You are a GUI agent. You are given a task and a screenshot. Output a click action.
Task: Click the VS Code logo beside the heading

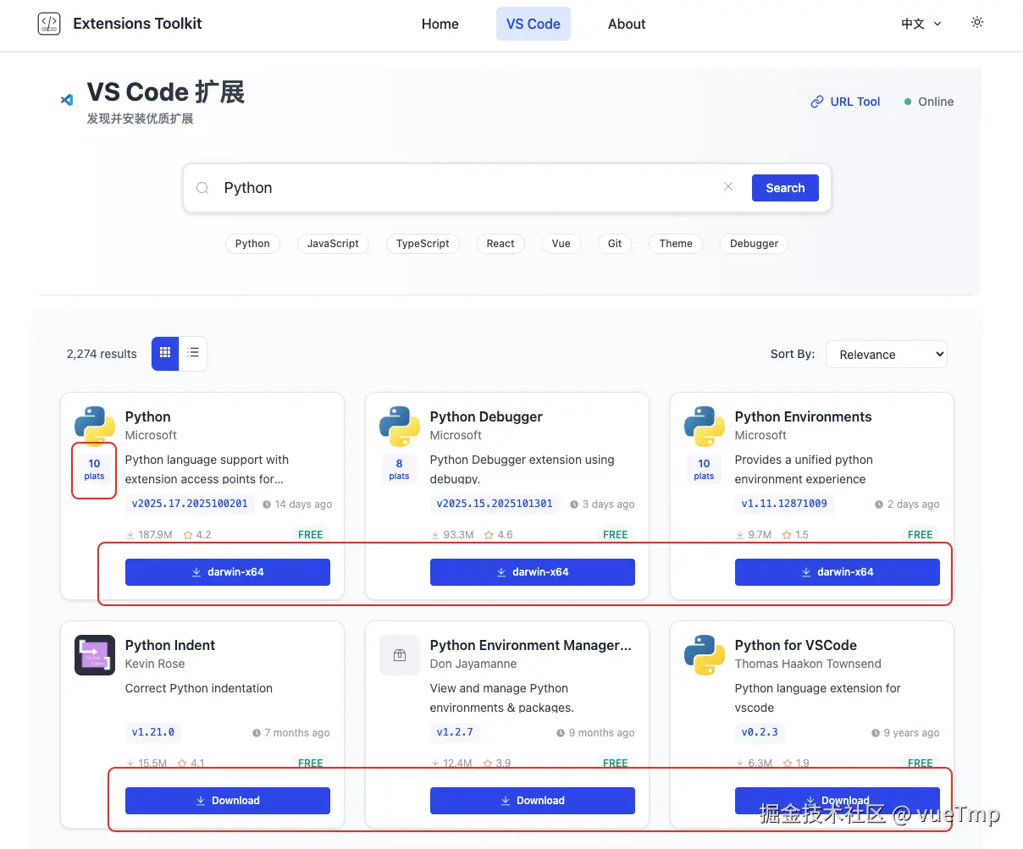coord(67,100)
